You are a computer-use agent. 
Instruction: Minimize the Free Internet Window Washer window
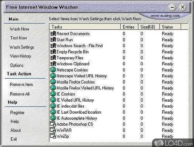(x=172, y=7)
